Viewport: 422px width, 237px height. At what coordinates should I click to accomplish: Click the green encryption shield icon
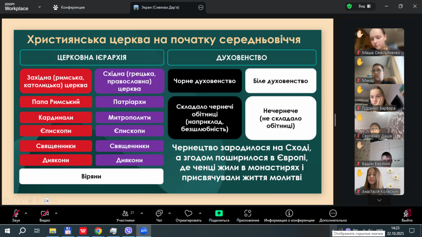[349, 6]
